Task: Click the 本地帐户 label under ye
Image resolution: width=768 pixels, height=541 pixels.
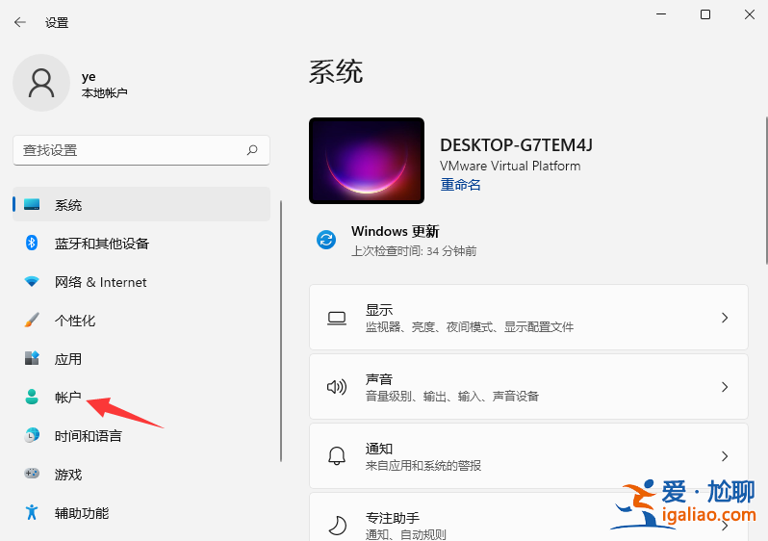Action: pyautogui.click(x=104, y=92)
